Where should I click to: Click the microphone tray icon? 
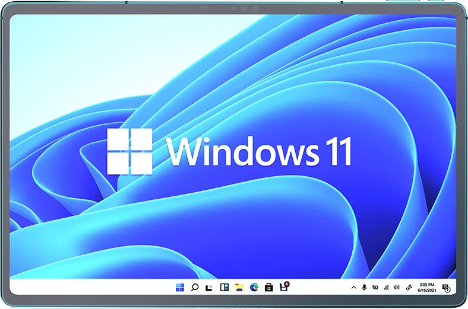(x=364, y=287)
